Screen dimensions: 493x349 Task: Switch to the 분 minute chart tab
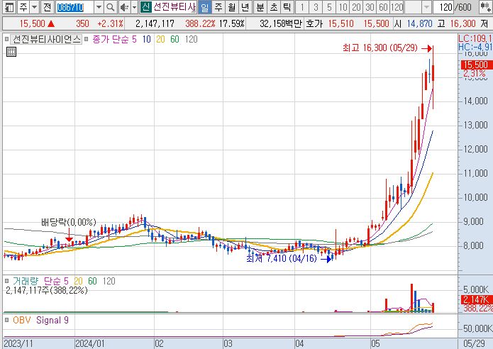(260, 7)
